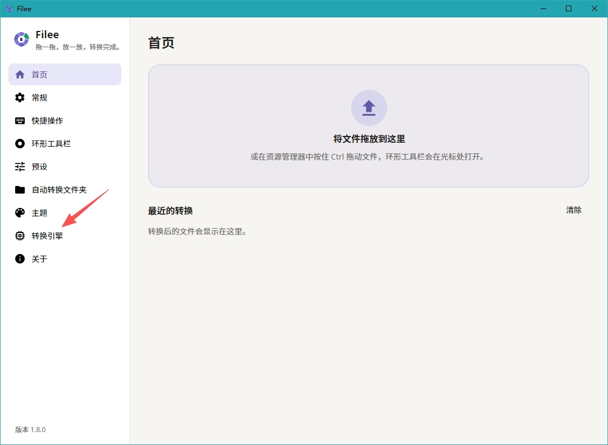Select the 预设 menu item
Viewport: 608px width, 445px height.
pos(65,167)
